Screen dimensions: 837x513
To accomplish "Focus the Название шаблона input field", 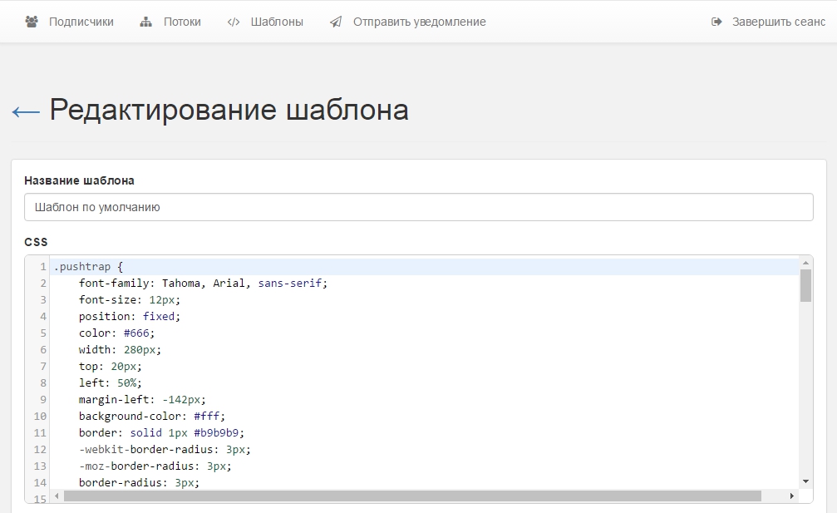I will (x=418, y=208).
